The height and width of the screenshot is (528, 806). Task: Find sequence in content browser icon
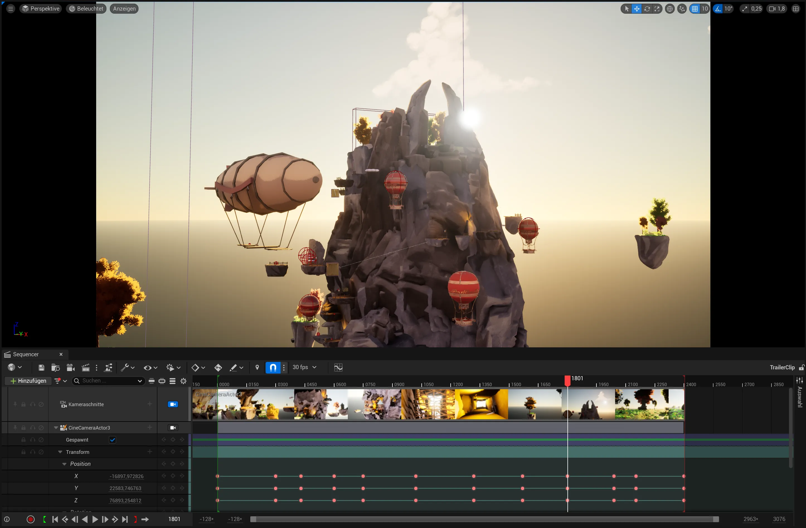[55, 367]
